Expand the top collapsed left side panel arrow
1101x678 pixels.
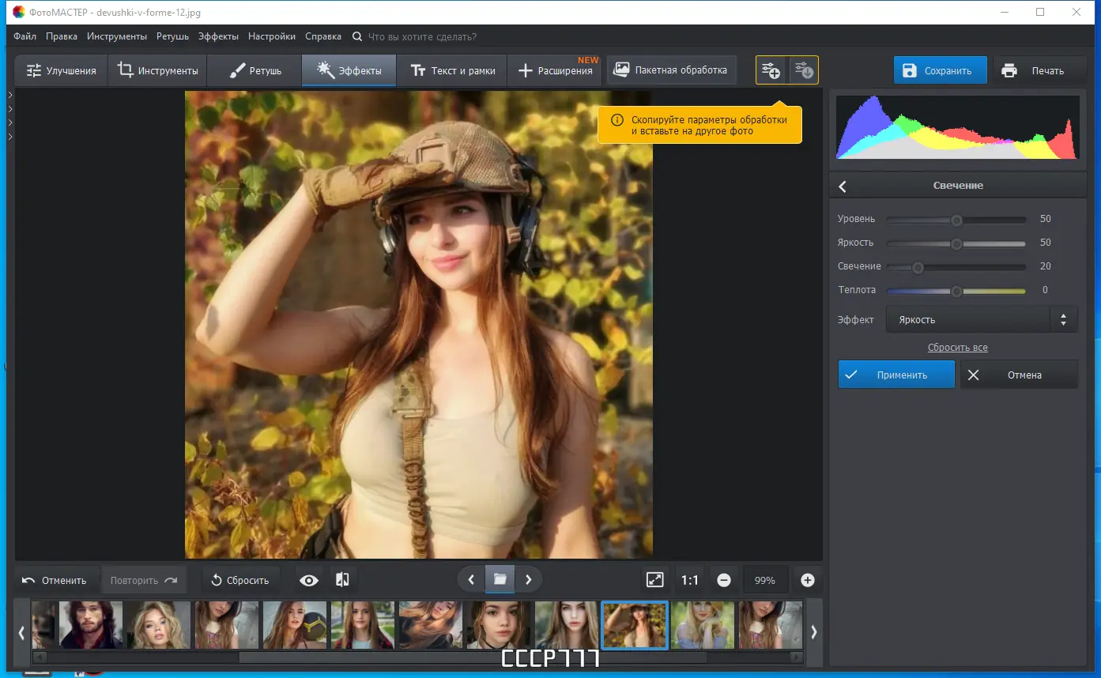(9, 96)
